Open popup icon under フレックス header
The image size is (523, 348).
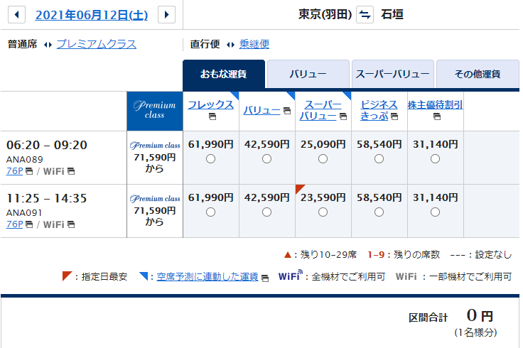pyautogui.click(x=212, y=116)
